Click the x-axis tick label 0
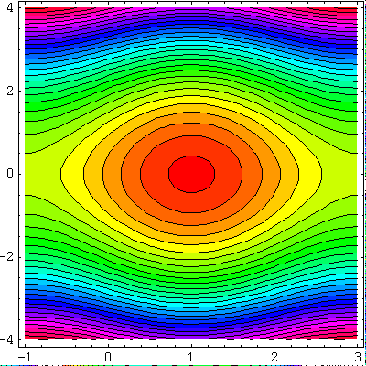The width and height of the screenshot is (366, 366). pyautogui.click(x=108, y=357)
